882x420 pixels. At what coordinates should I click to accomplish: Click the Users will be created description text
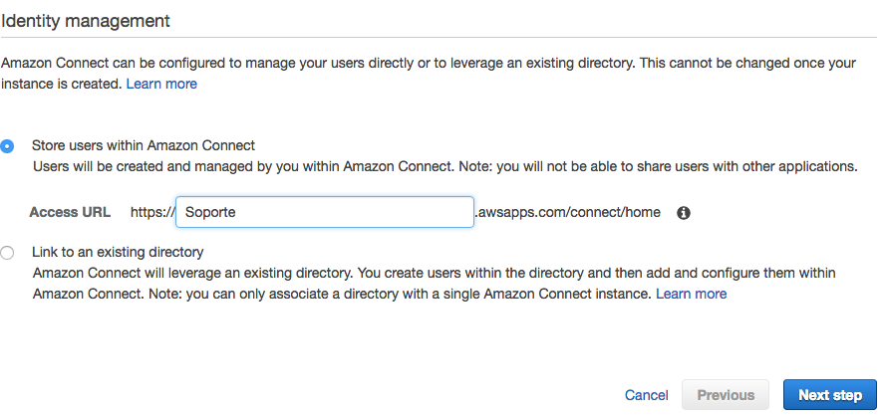(x=444, y=166)
